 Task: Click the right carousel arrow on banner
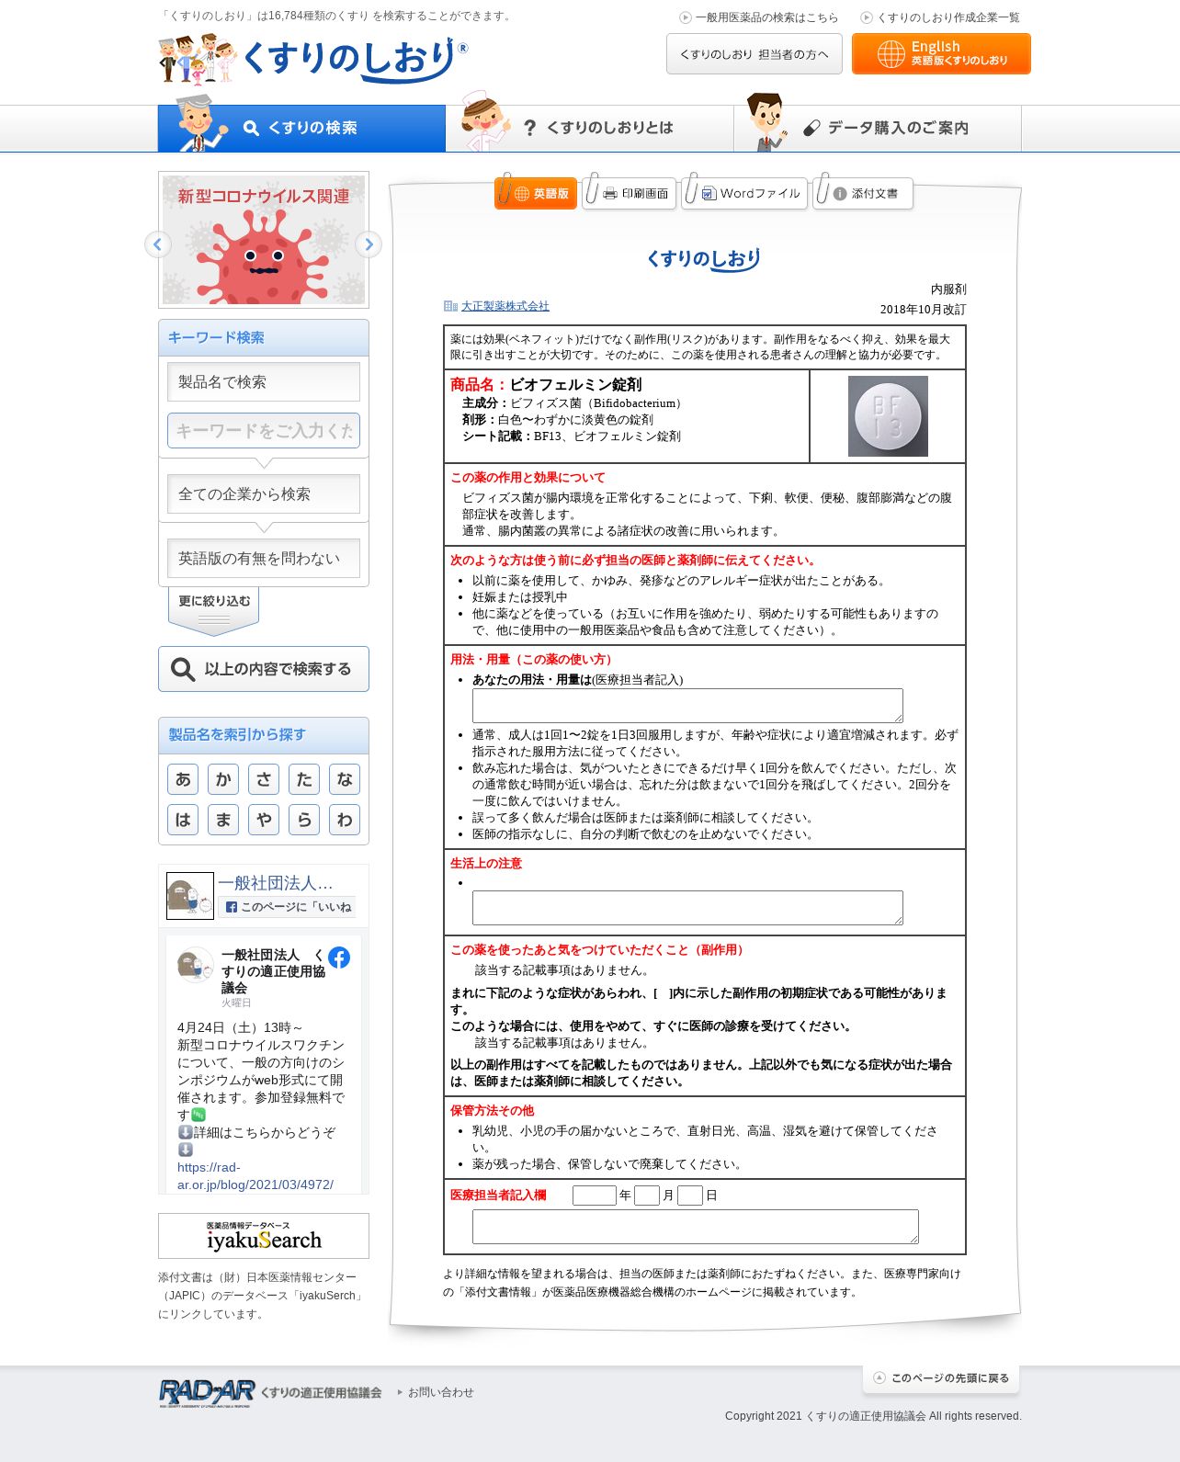pyautogui.click(x=369, y=244)
